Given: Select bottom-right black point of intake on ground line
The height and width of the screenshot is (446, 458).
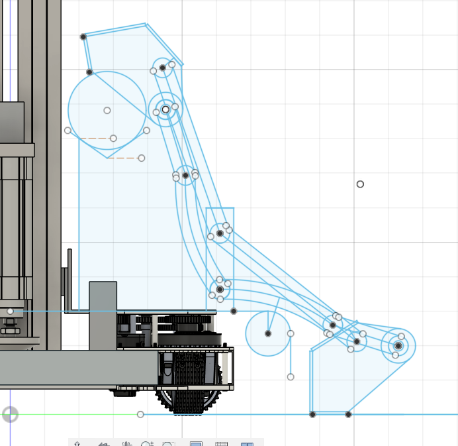Looking at the screenshot, I should (x=348, y=414).
